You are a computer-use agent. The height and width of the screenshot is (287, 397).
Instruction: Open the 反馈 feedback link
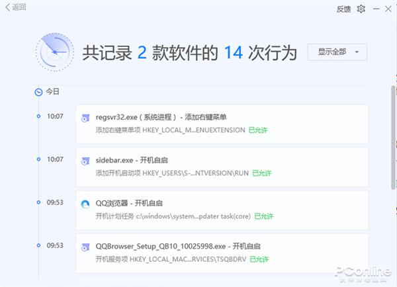pyautogui.click(x=343, y=9)
